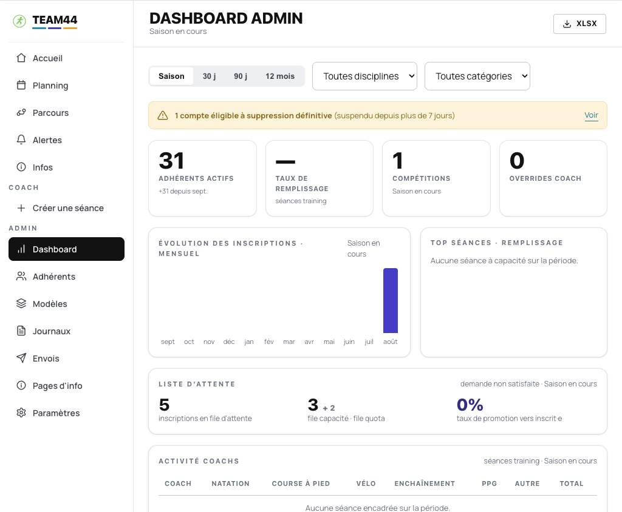This screenshot has height=512, width=622.
Task: Click the VÉLO column header
Action: pos(366,483)
